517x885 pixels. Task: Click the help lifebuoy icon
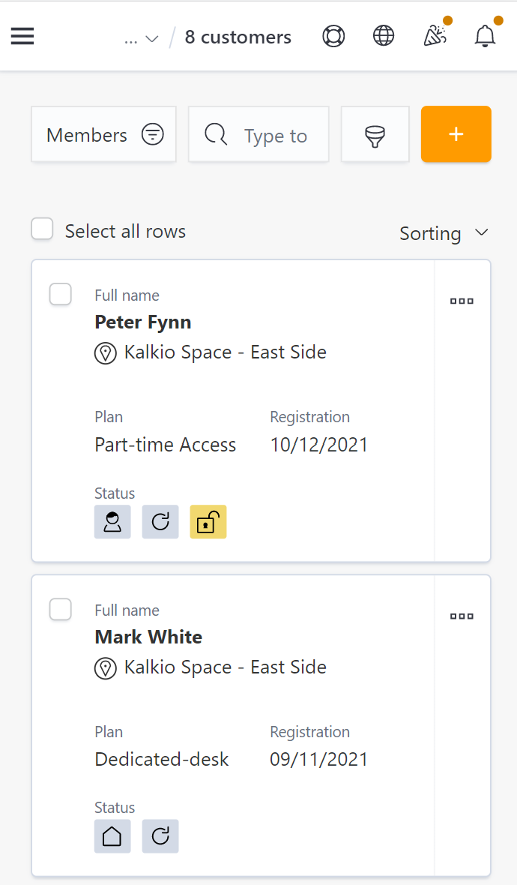(333, 36)
